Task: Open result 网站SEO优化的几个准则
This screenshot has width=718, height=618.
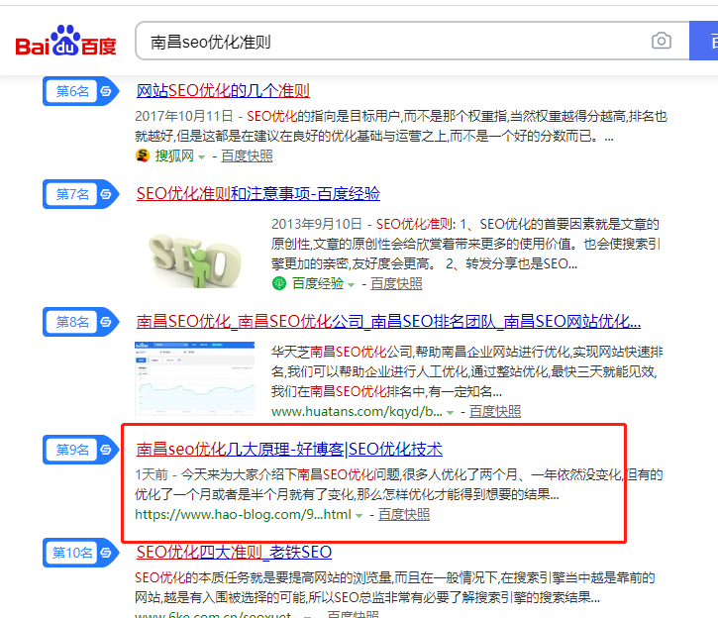Action: coord(223,91)
